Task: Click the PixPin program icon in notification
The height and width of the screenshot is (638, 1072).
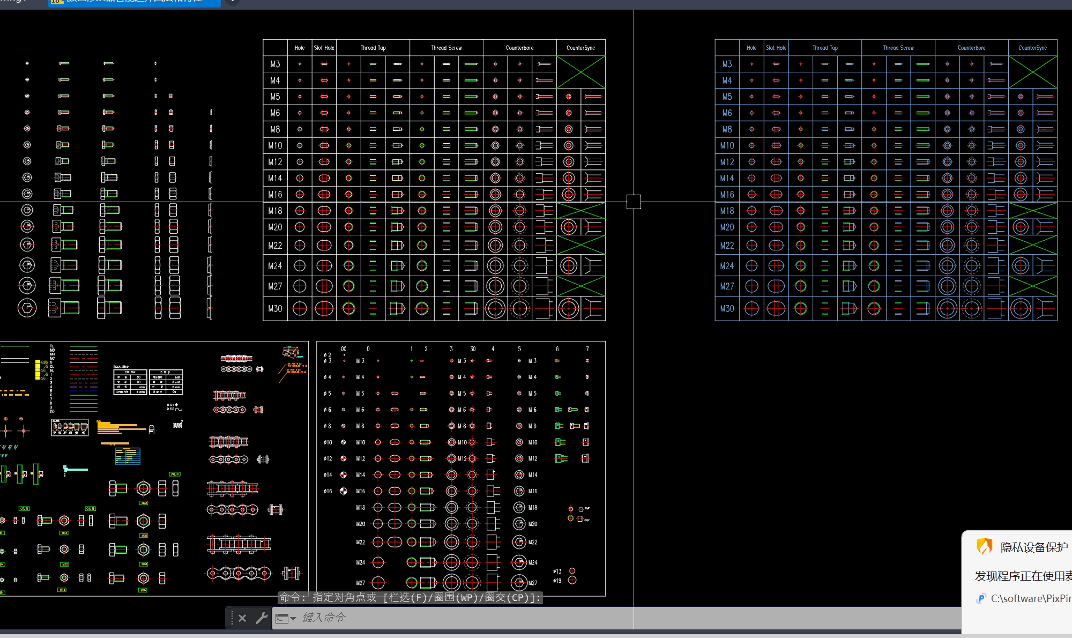Action: click(981, 598)
